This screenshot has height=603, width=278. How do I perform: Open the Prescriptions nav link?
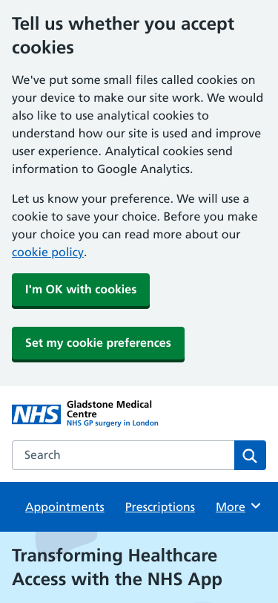pyautogui.click(x=159, y=507)
